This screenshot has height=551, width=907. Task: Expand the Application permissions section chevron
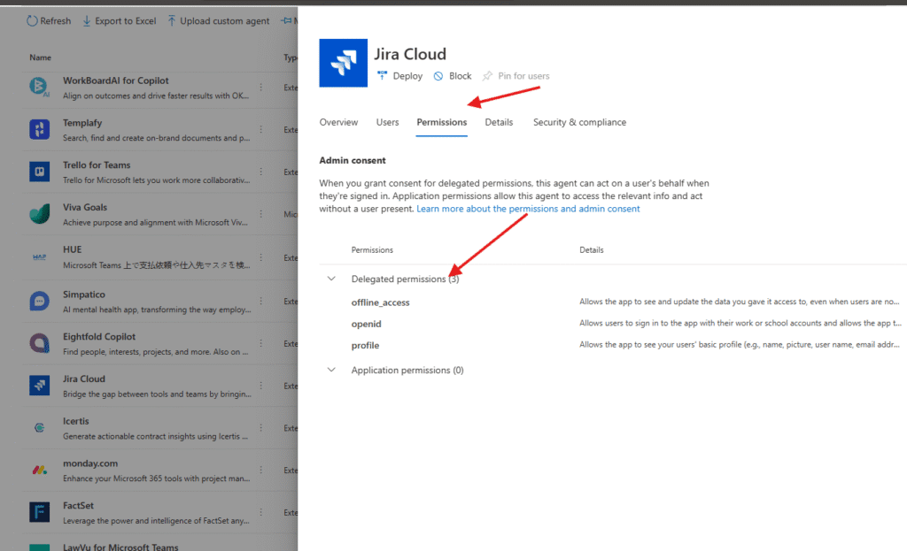click(332, 371)
